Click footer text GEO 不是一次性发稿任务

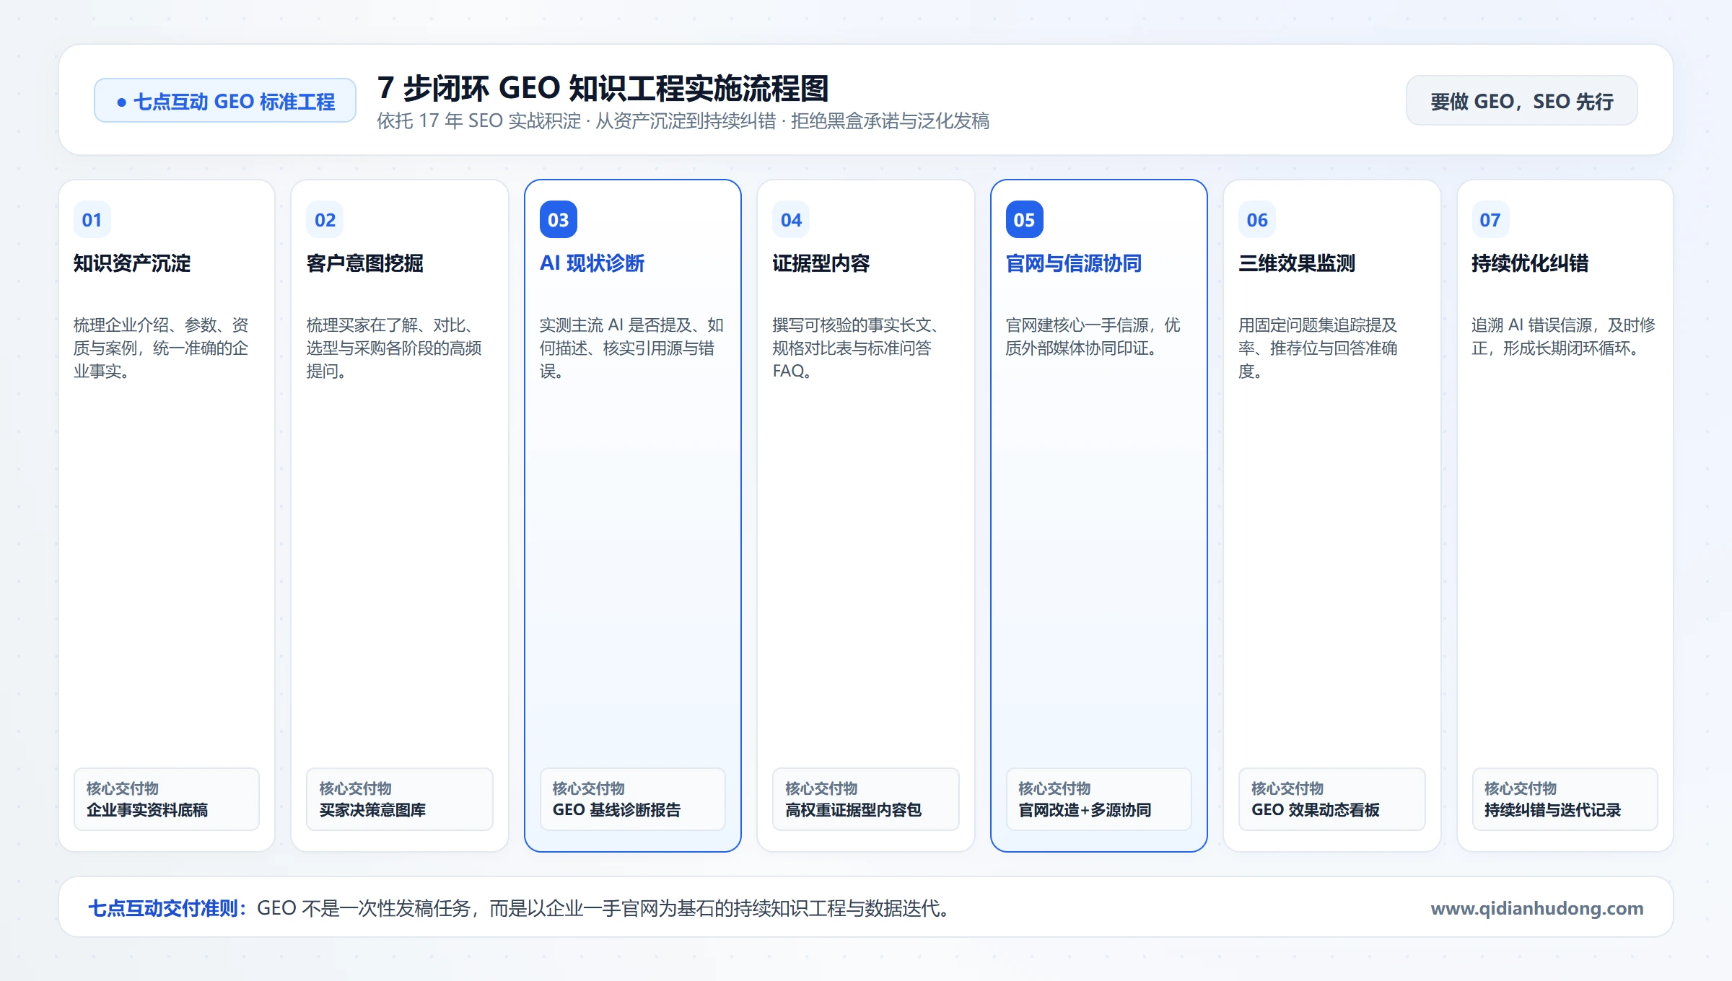tap(603, 908)
